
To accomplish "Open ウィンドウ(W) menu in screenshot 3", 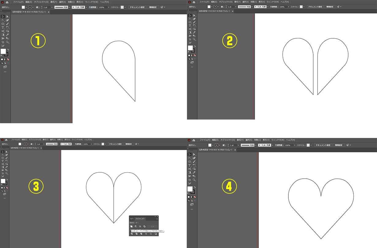I will (x=78, y=140).
